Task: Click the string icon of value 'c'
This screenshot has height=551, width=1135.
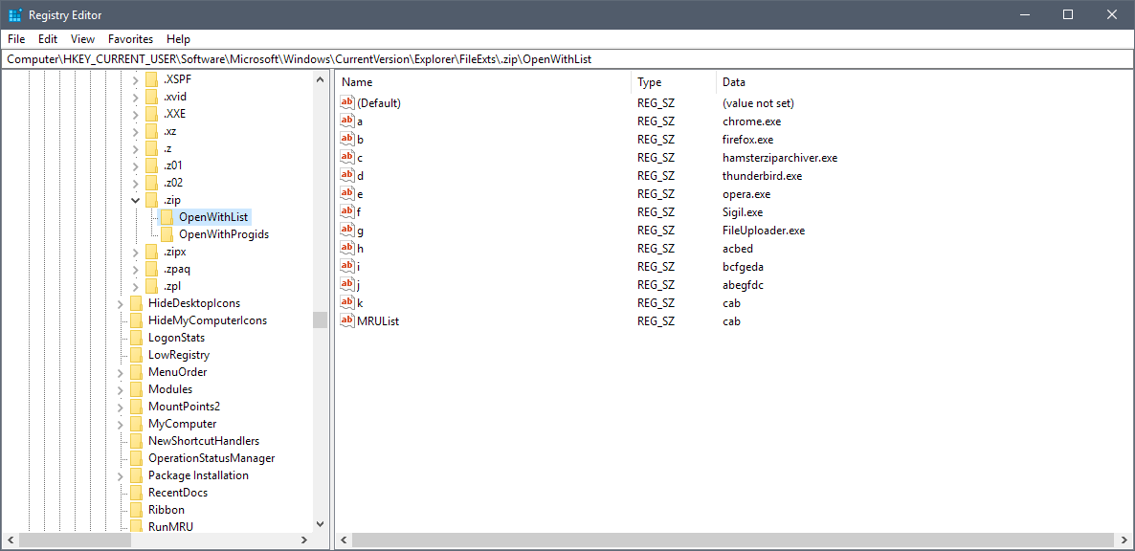Action: pyautogui.click(x=347, y=157)
